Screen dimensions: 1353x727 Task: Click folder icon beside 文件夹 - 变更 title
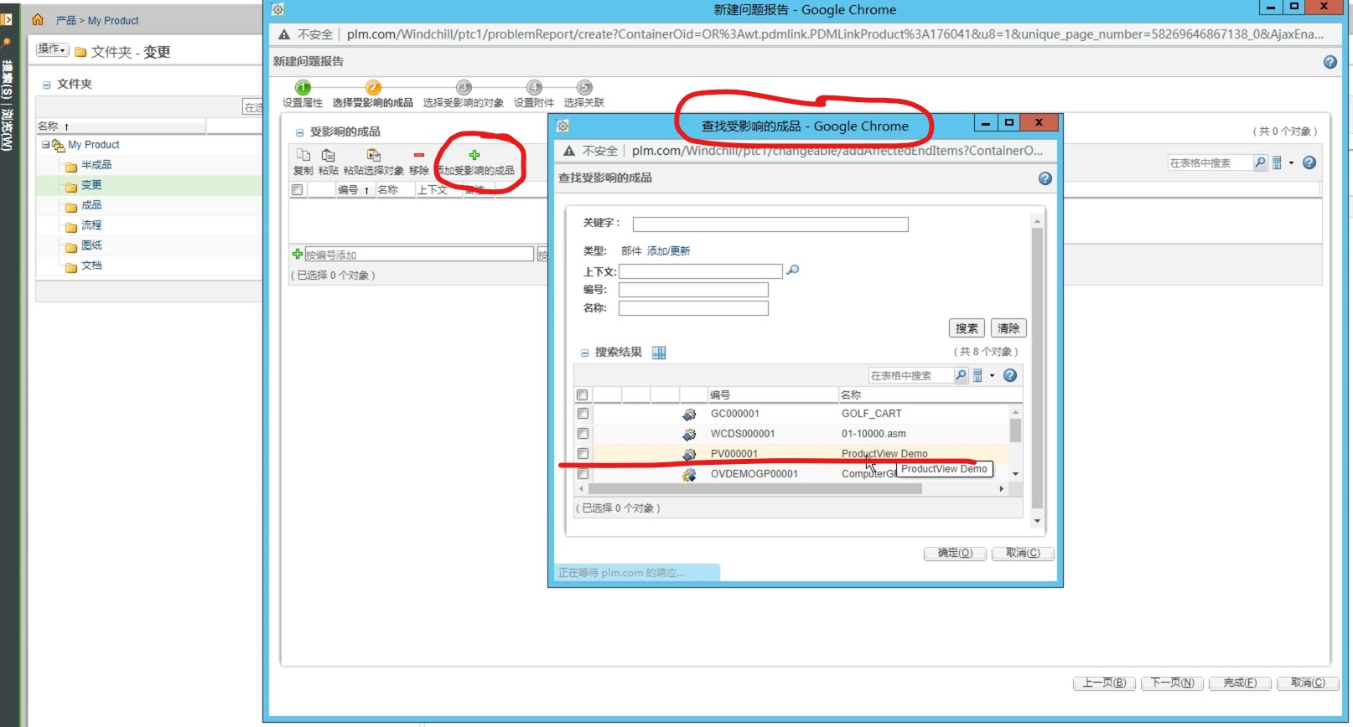point(80,52)
